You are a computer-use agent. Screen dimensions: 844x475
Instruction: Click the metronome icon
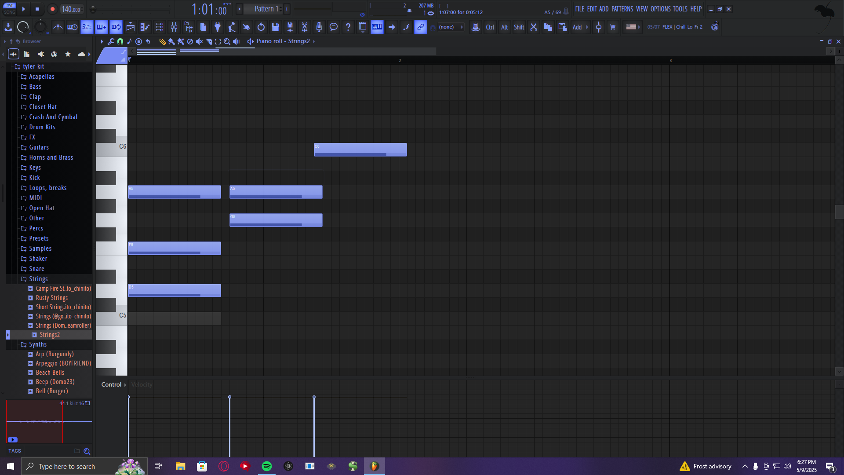coord(58,27)
